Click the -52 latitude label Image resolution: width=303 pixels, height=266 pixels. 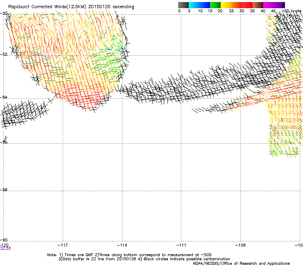click(4, 54)
